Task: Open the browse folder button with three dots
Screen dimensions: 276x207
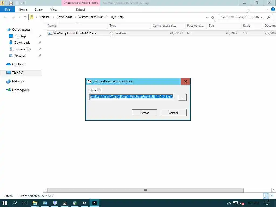Action: pyautogui.click(x=182, y=97)
